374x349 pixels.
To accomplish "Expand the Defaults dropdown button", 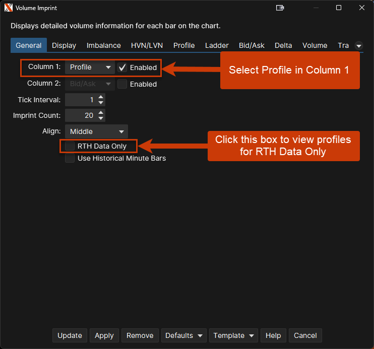I will coord(183,335).
